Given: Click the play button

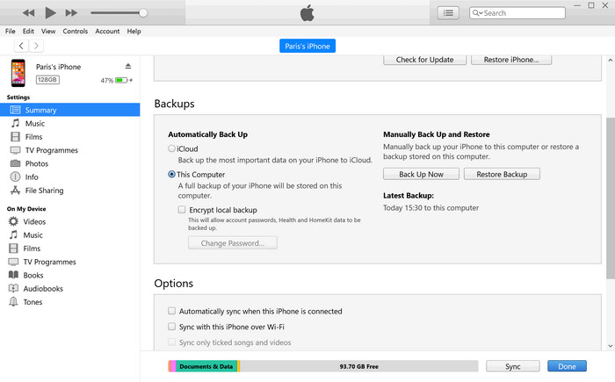Looking at the screenshot, I should pos(50,13).
